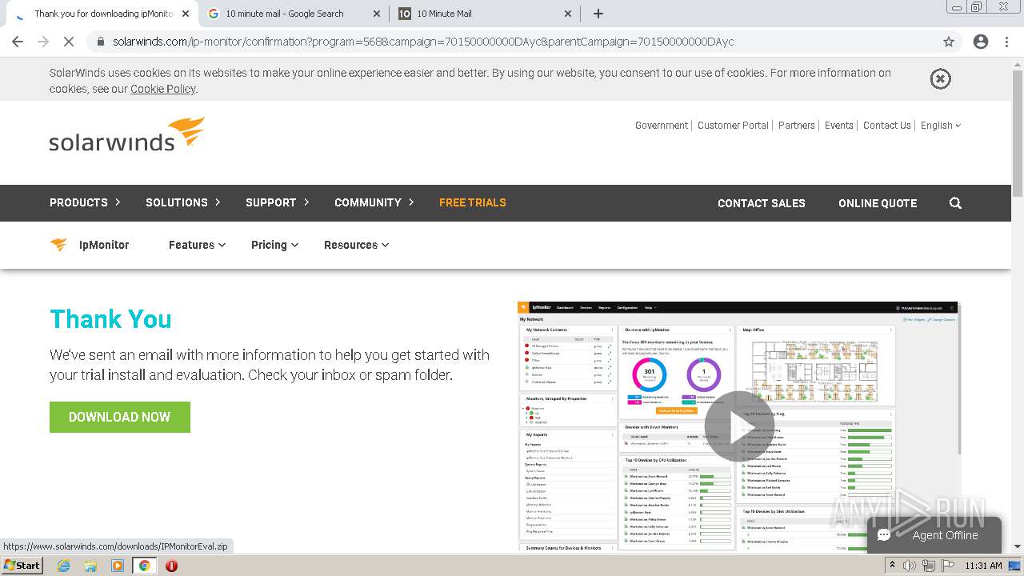Screen dimensions: 1024x576
Task: Expand the SOLUTIONS menu
Action: pyautogui.click(x=183, y=202)
